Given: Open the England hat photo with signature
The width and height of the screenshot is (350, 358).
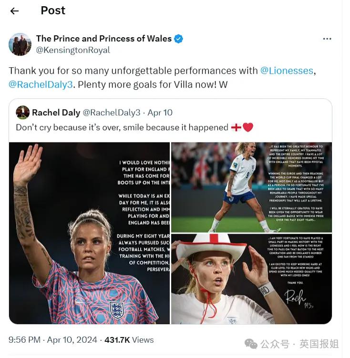Looking at the screenshot, I should [252, 279].
